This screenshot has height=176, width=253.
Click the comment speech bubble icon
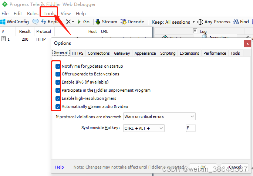coord(36,21)
